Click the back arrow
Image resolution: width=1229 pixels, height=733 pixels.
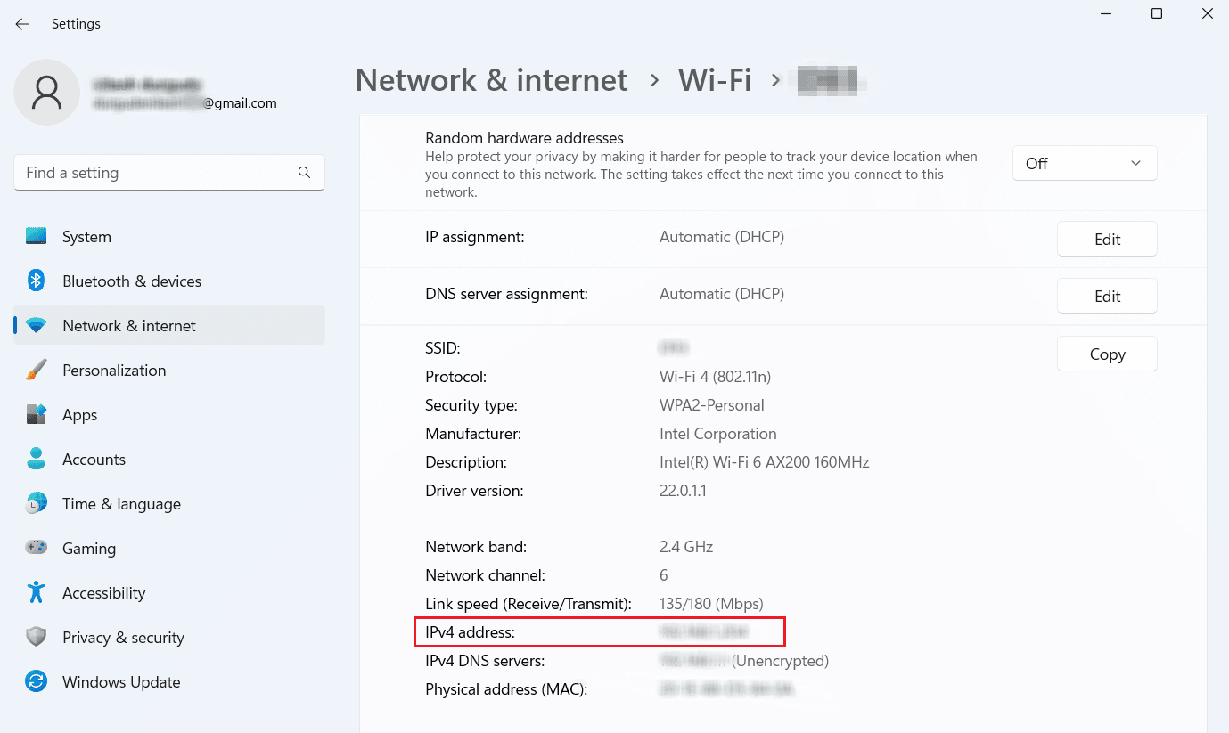click(21, 24)
